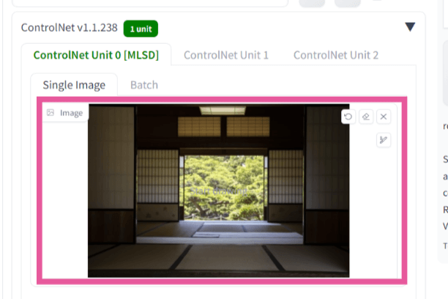Open the ControlNet Unit 2 tab
The width and height of the screenshot is (448, 299).
pyautogui.click(x=336, y=55)
